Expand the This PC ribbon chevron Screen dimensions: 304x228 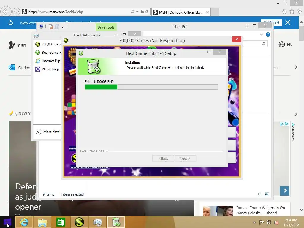click(x=261, y=34)
